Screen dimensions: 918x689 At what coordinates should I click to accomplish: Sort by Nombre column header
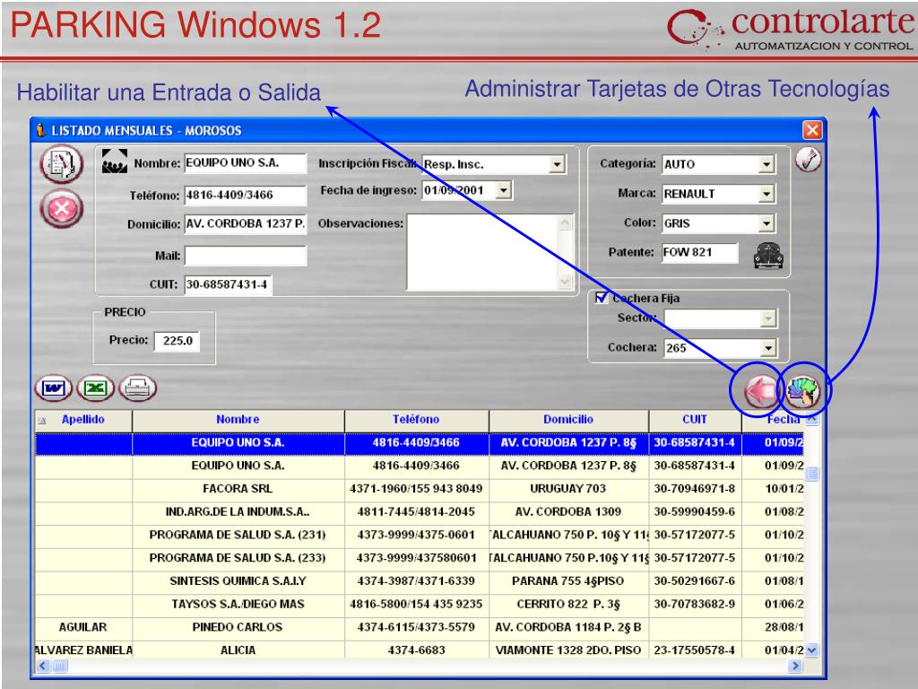(x=238, y=420)
